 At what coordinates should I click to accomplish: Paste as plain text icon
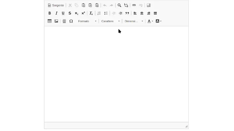90,5
